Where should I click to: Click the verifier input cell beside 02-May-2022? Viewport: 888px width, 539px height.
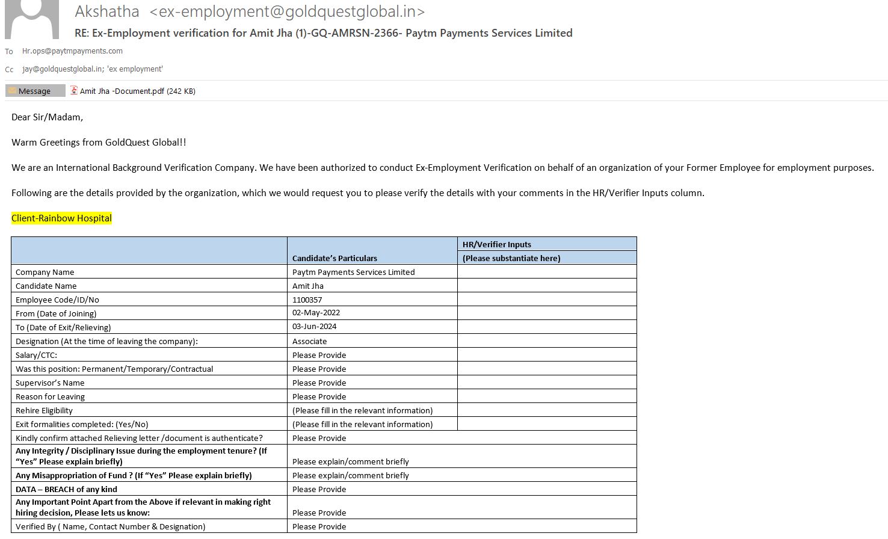coord(546,313)
